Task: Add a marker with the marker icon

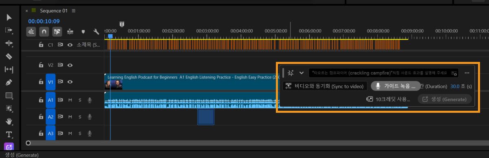Action: point(83,31)
